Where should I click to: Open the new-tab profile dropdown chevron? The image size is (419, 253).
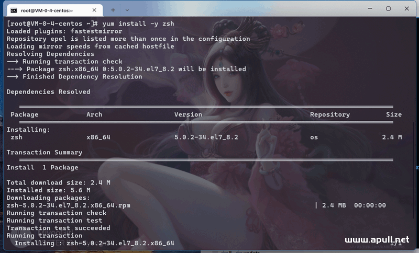(x=127, y=10)
